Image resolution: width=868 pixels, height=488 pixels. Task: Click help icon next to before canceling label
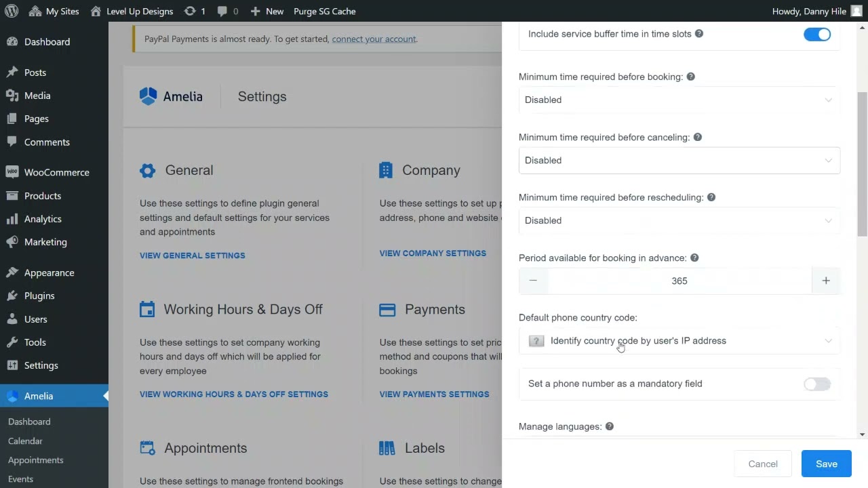pyautogui.click(x=698, y=137)
